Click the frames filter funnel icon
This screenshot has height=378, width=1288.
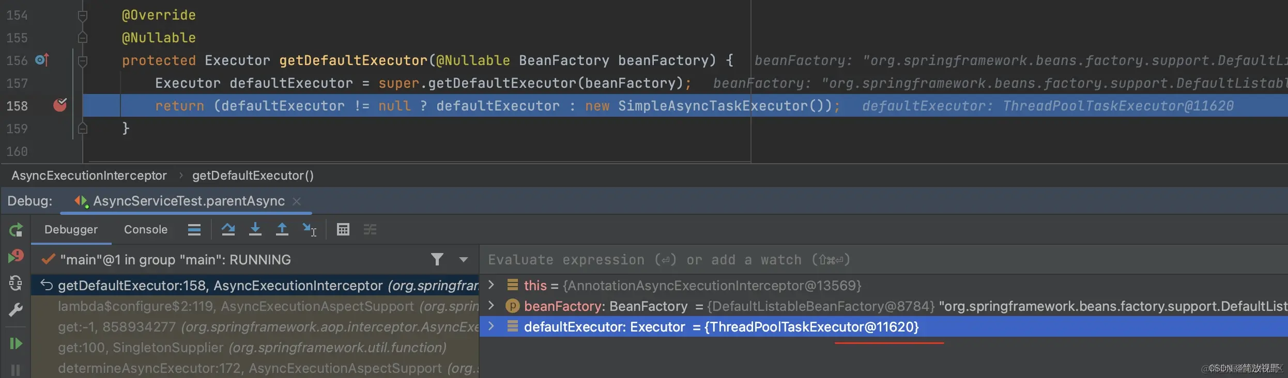pyautogui.click(x=437, y=259)
